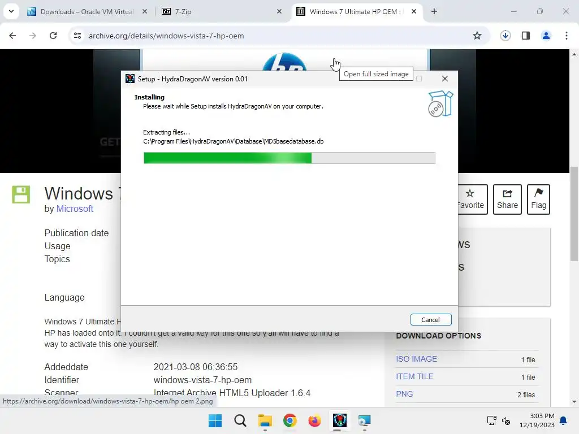Click the DOWNLOAD OPTIONS heading

(438, 336)
